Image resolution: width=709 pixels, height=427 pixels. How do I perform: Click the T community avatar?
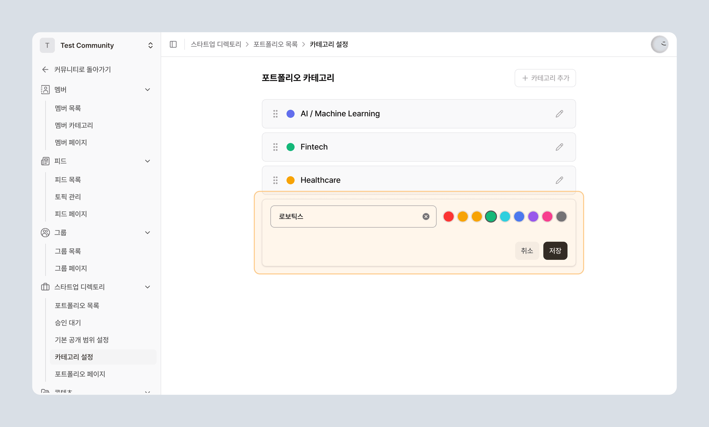[47, 46]
